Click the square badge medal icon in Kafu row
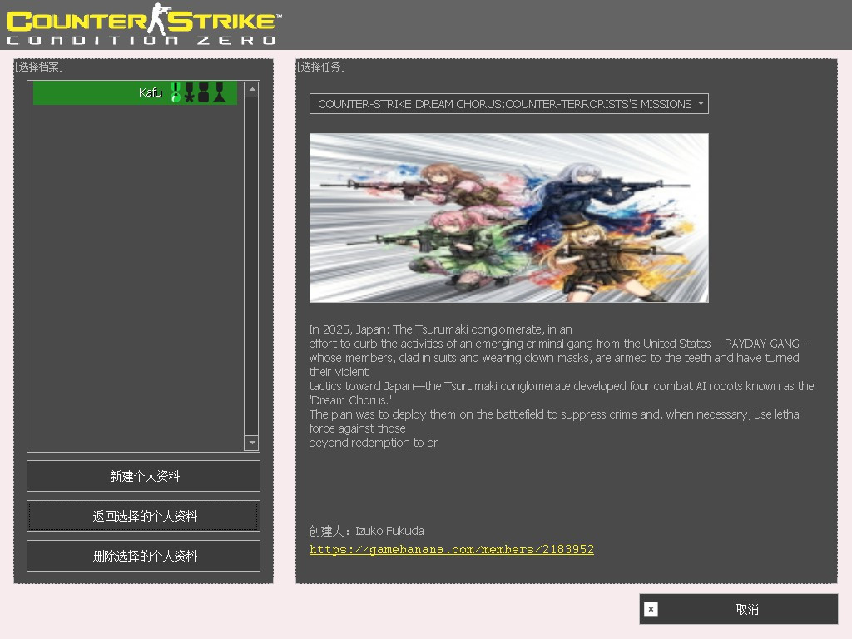This screenshot has height=639, width=852. (203, 92)
